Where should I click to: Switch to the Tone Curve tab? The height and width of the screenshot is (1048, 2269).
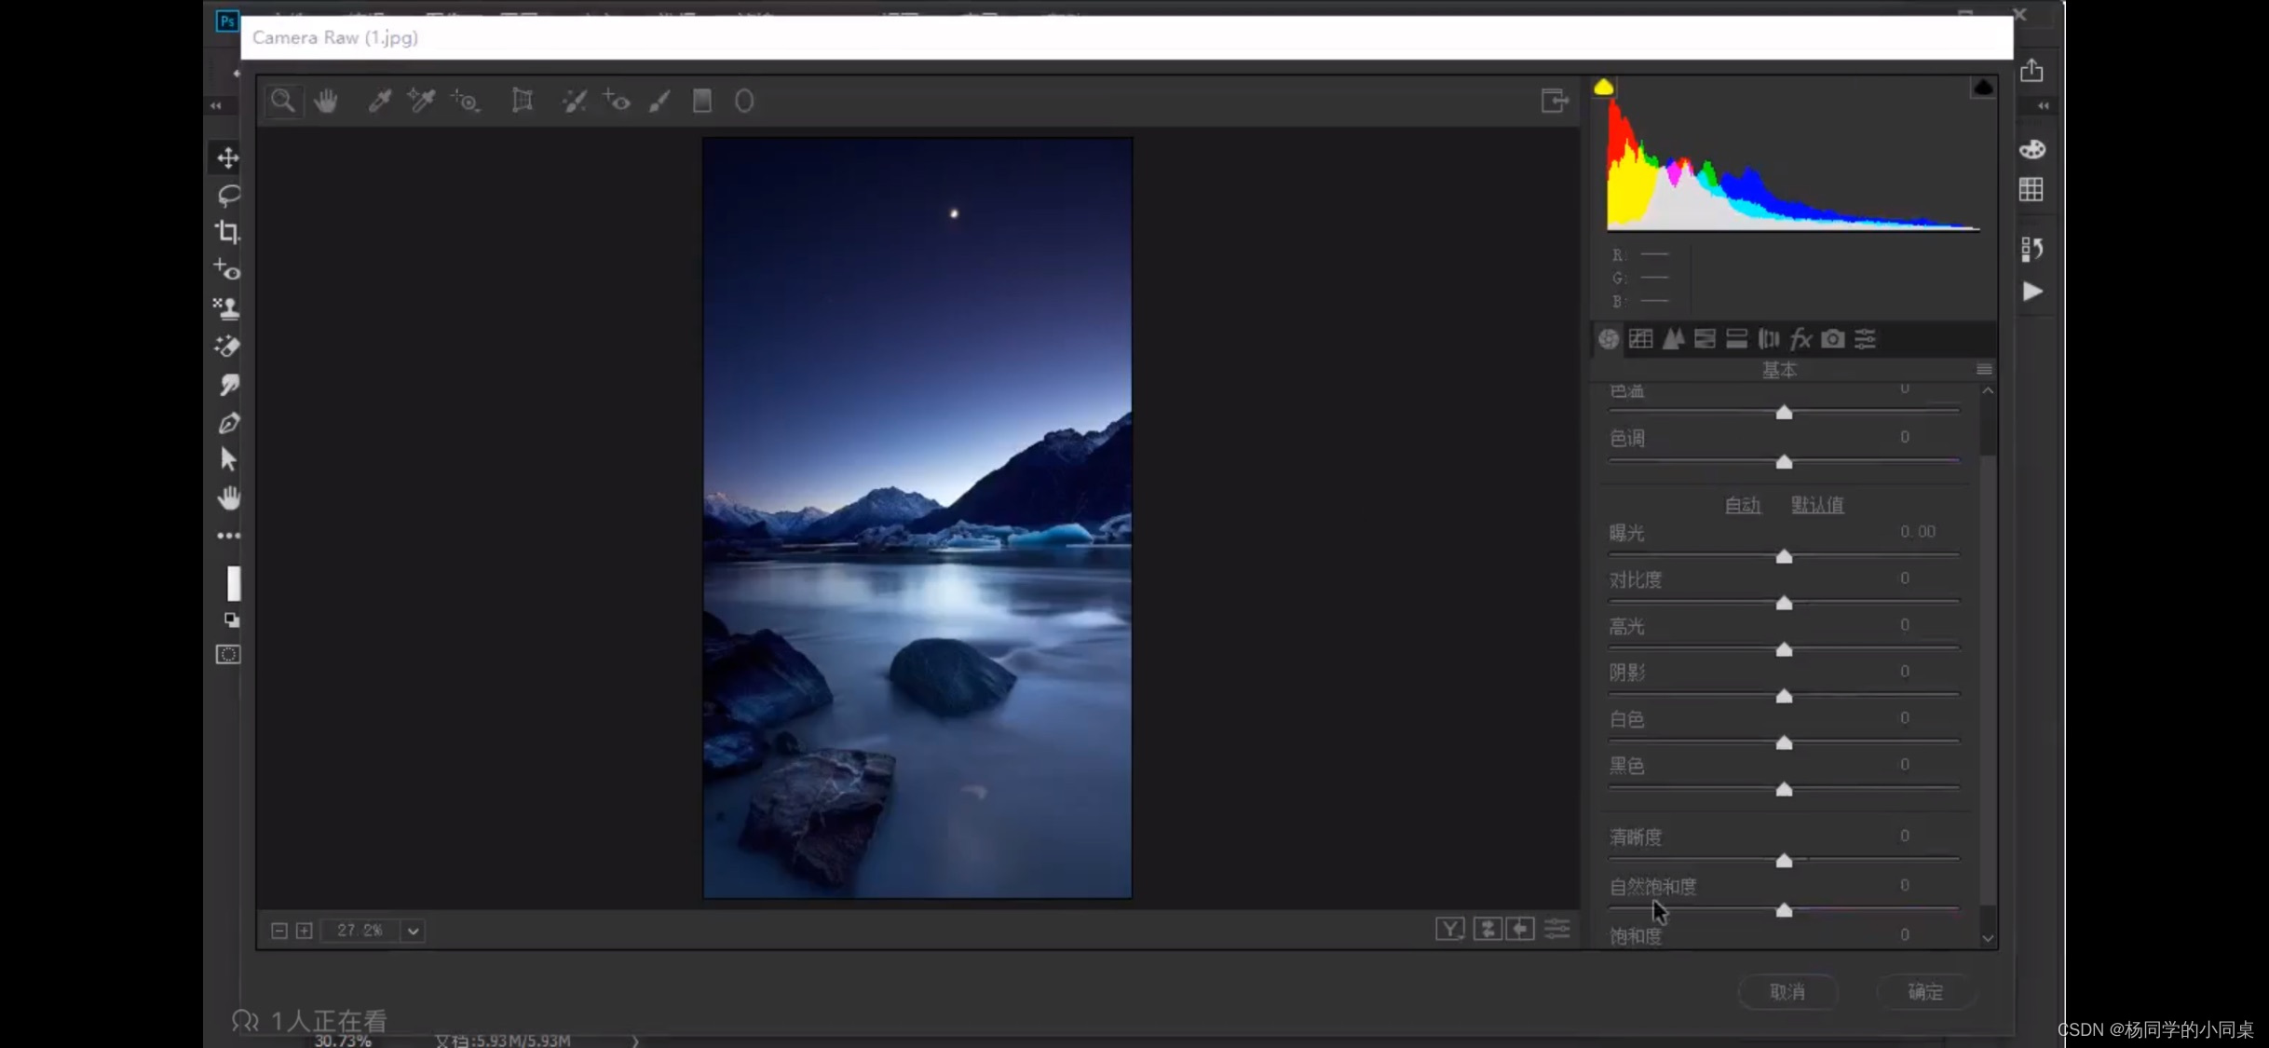point(1640,339)
